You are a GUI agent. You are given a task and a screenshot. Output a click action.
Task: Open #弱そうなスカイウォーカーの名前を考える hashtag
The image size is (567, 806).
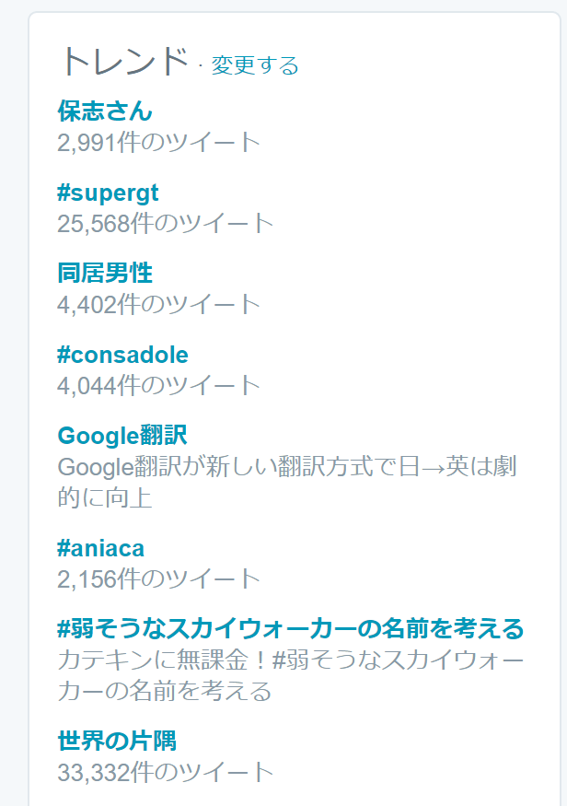[x=291, y=628]
